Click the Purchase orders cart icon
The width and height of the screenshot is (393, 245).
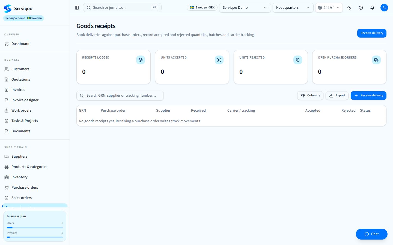point(7,188)
